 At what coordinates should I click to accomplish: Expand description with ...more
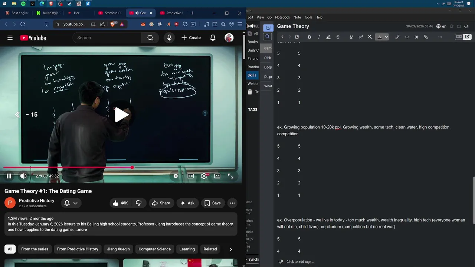pos(81,230)
